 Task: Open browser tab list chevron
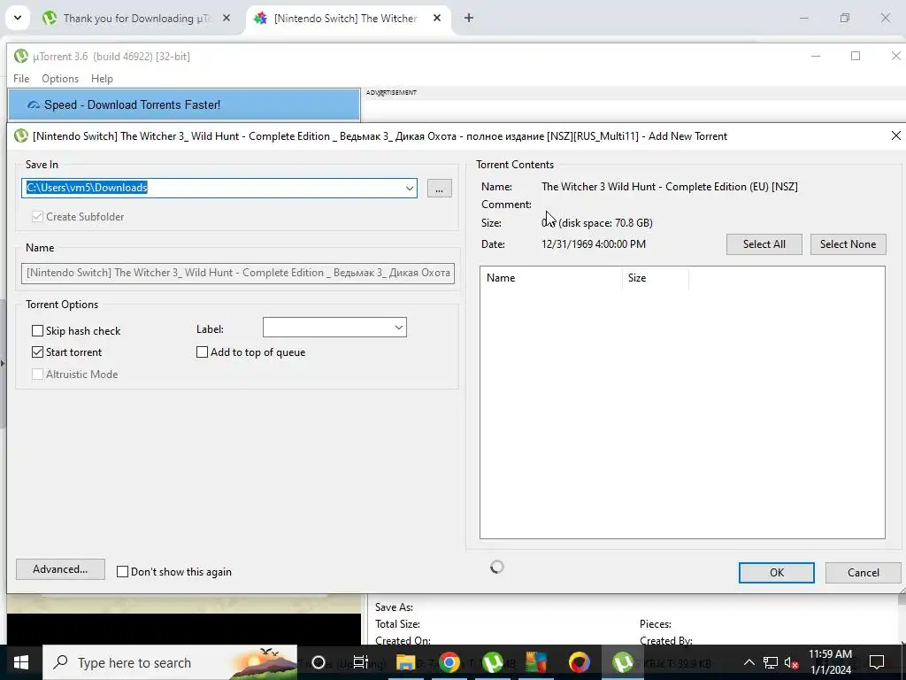pos(18,18)
